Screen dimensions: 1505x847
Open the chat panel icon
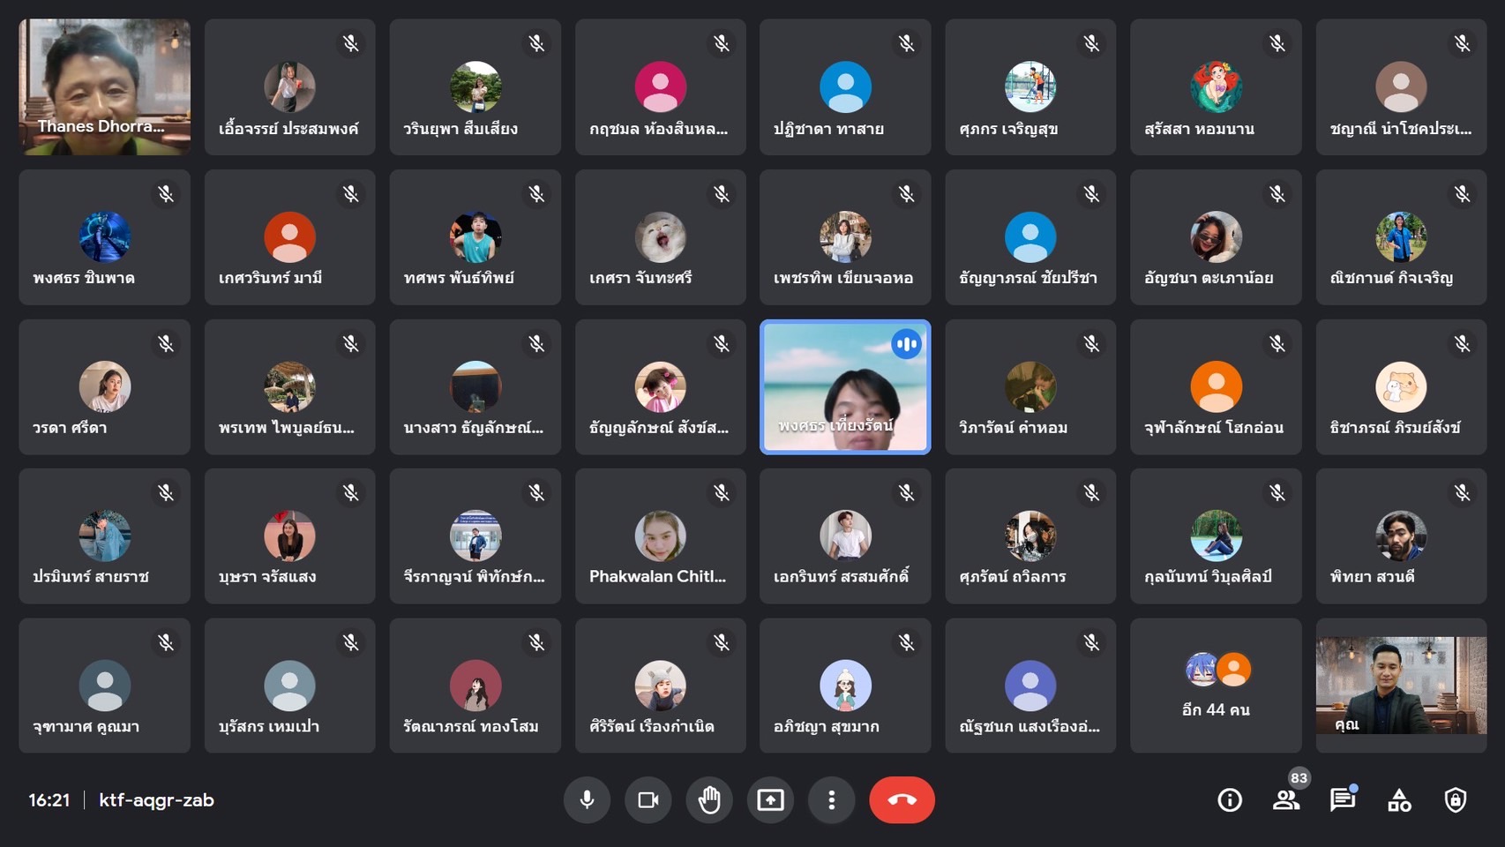point(1343,800)
